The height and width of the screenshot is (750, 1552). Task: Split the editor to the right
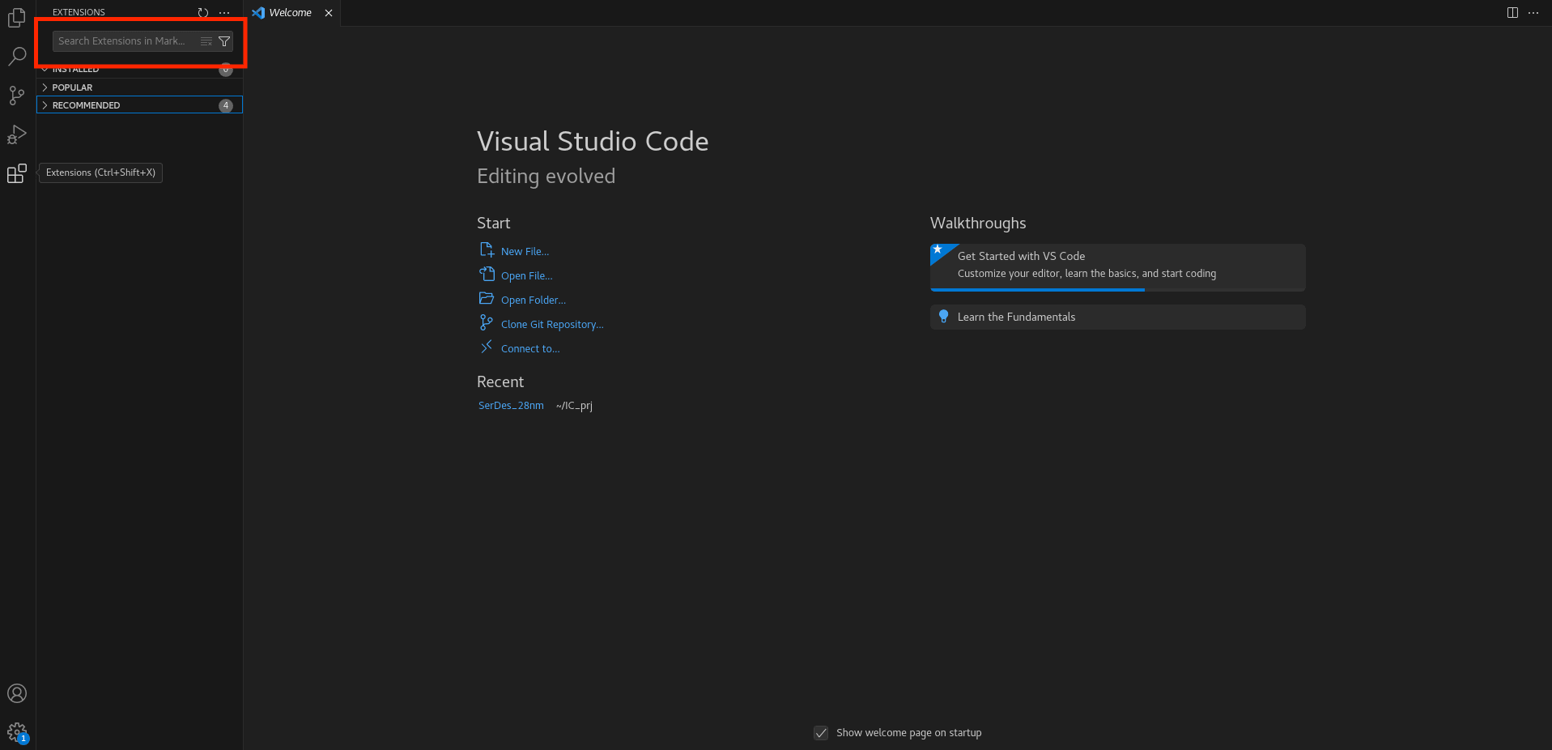(x=1512, y=12)
